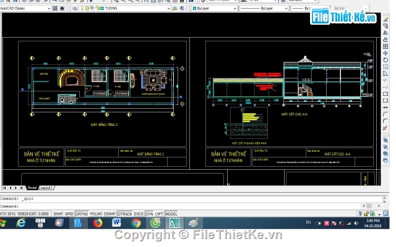The height and width of the screenshot is (247, 396).
Task: Toggle ORTHO mode
Action: click(82, 214)
